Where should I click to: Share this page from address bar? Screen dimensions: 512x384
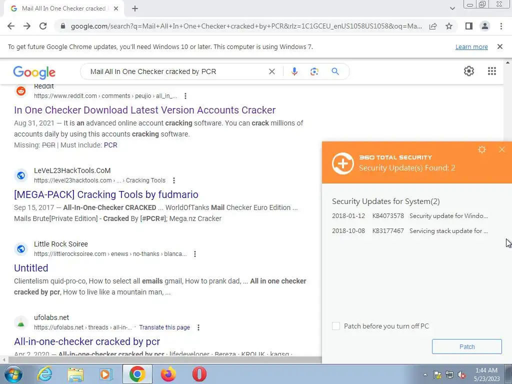click(x=433, y=26)
